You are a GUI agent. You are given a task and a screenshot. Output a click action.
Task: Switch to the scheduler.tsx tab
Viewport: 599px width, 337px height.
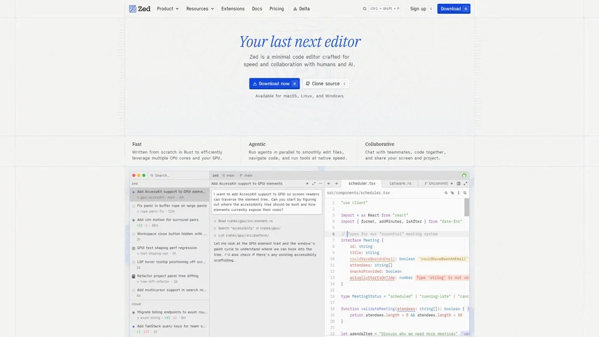tap(362, 183)
